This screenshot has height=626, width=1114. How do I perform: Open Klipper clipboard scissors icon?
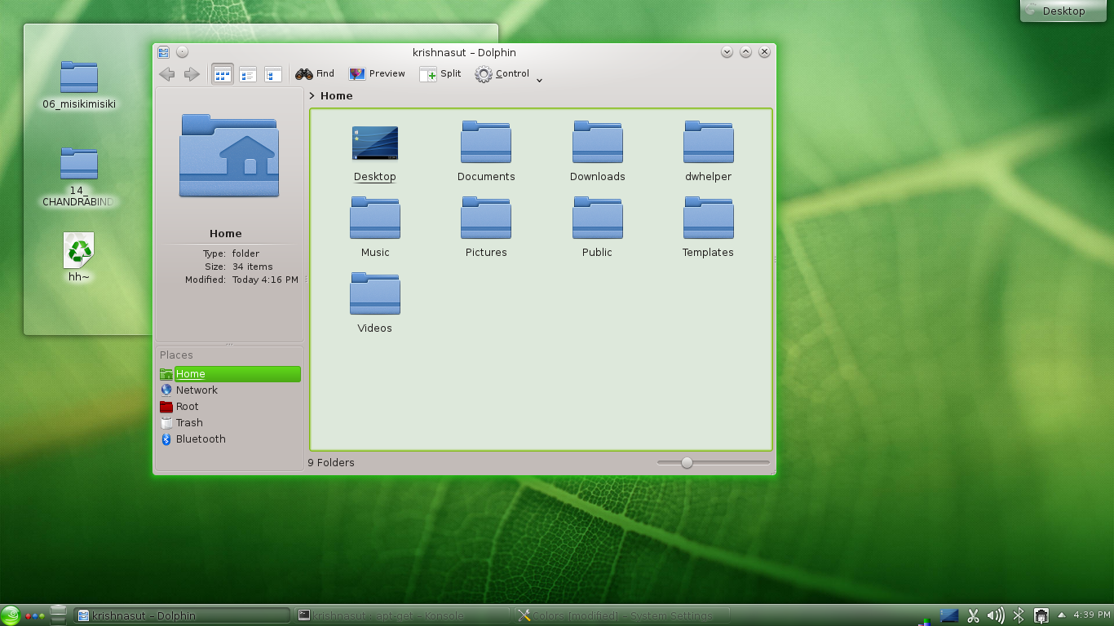click(973, 616)
